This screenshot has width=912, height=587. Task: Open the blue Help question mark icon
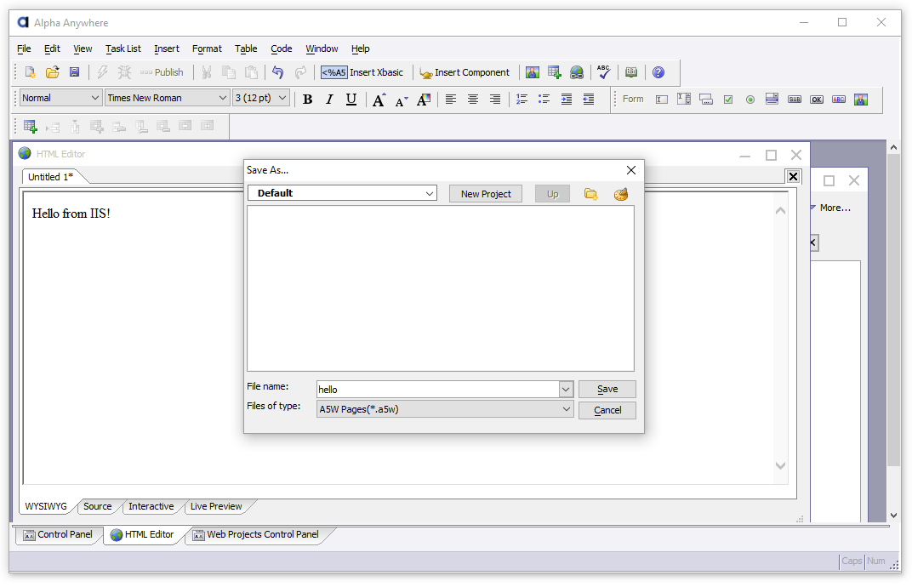pos(658,72)
